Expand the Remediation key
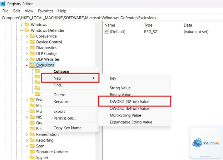 (27, 134)
